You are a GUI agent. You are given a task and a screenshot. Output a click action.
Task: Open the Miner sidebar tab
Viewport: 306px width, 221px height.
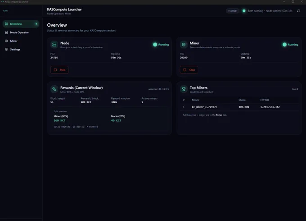21,41
